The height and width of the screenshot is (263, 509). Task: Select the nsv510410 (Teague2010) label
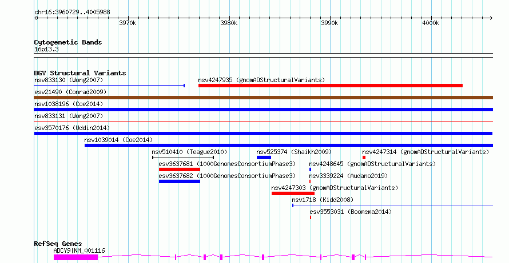click(x=189, y=152)
